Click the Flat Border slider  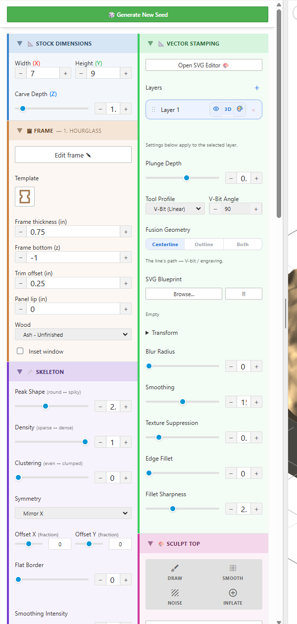[x=51, y=579]
